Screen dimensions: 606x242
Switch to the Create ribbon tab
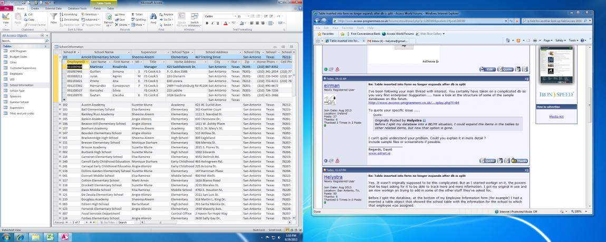35,9
